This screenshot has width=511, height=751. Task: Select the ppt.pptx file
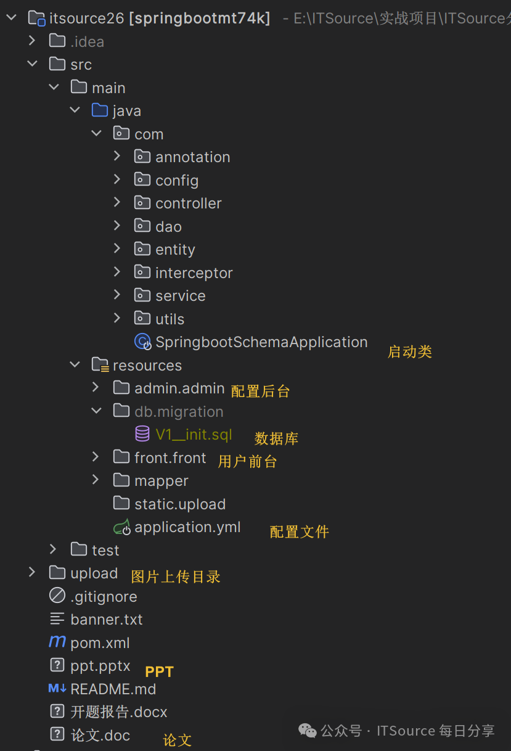[100, 666]
